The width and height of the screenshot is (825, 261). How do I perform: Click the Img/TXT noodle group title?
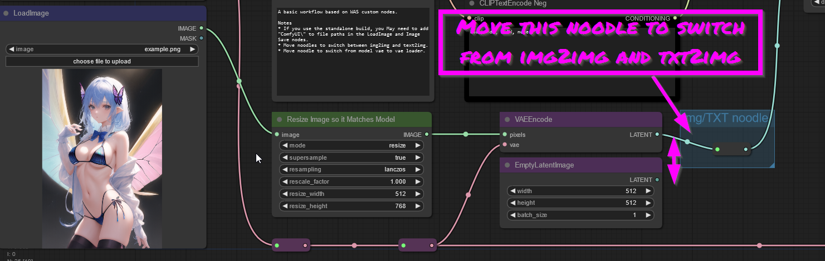point(725,118)
